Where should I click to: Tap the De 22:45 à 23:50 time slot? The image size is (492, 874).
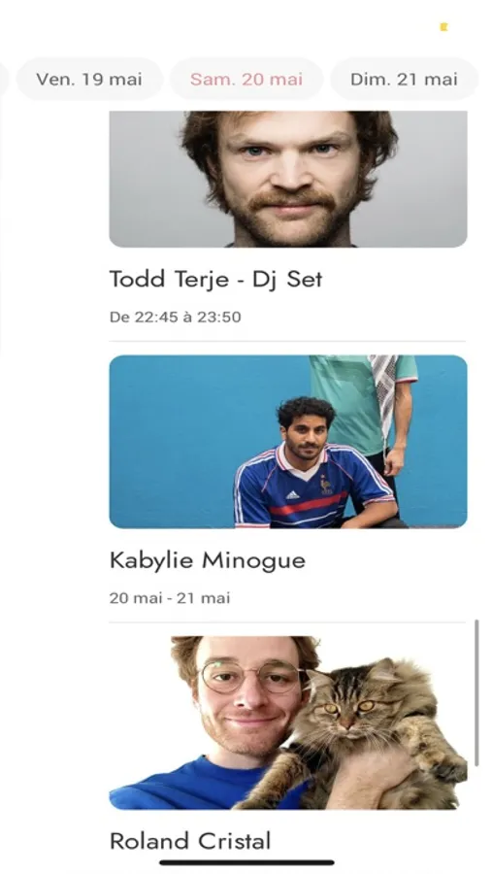(175, 318)
